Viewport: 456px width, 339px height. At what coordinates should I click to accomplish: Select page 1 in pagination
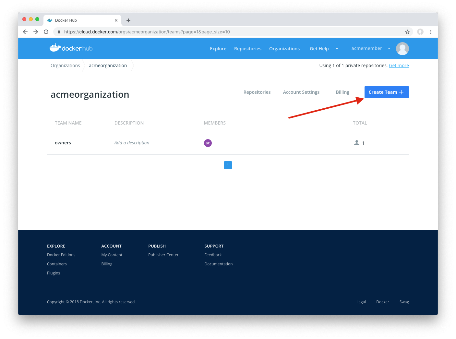[x=228, y=165]
